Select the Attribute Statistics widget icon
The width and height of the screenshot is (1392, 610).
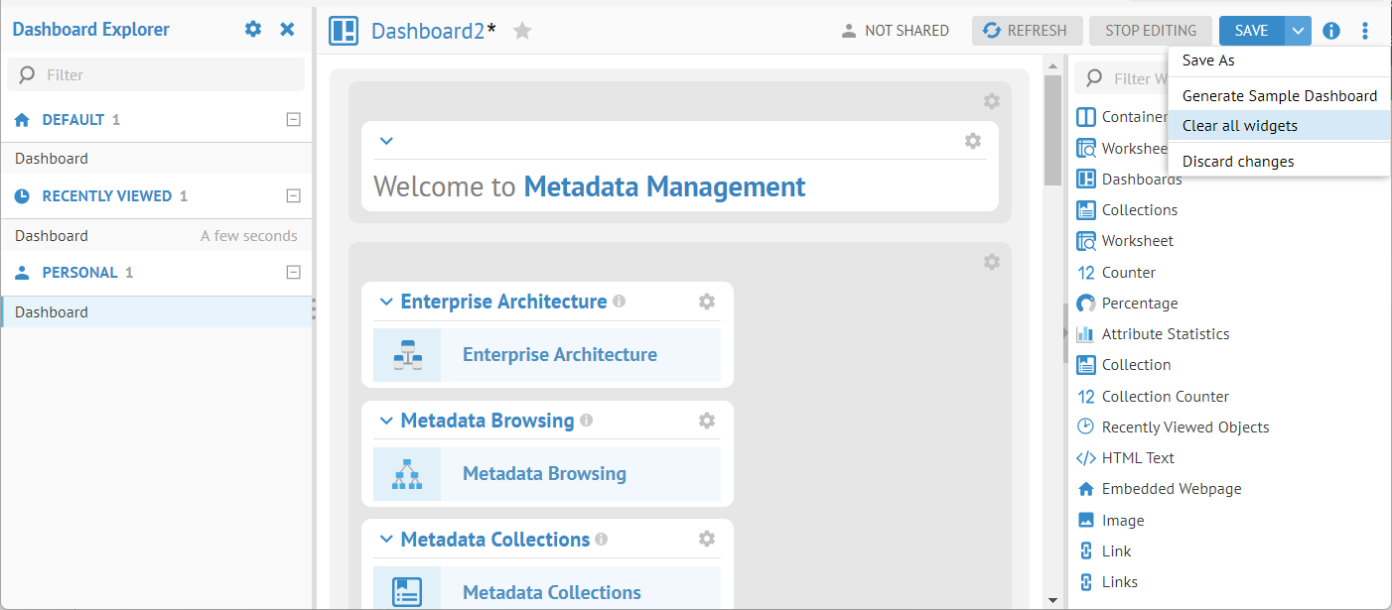point(1085,334)
